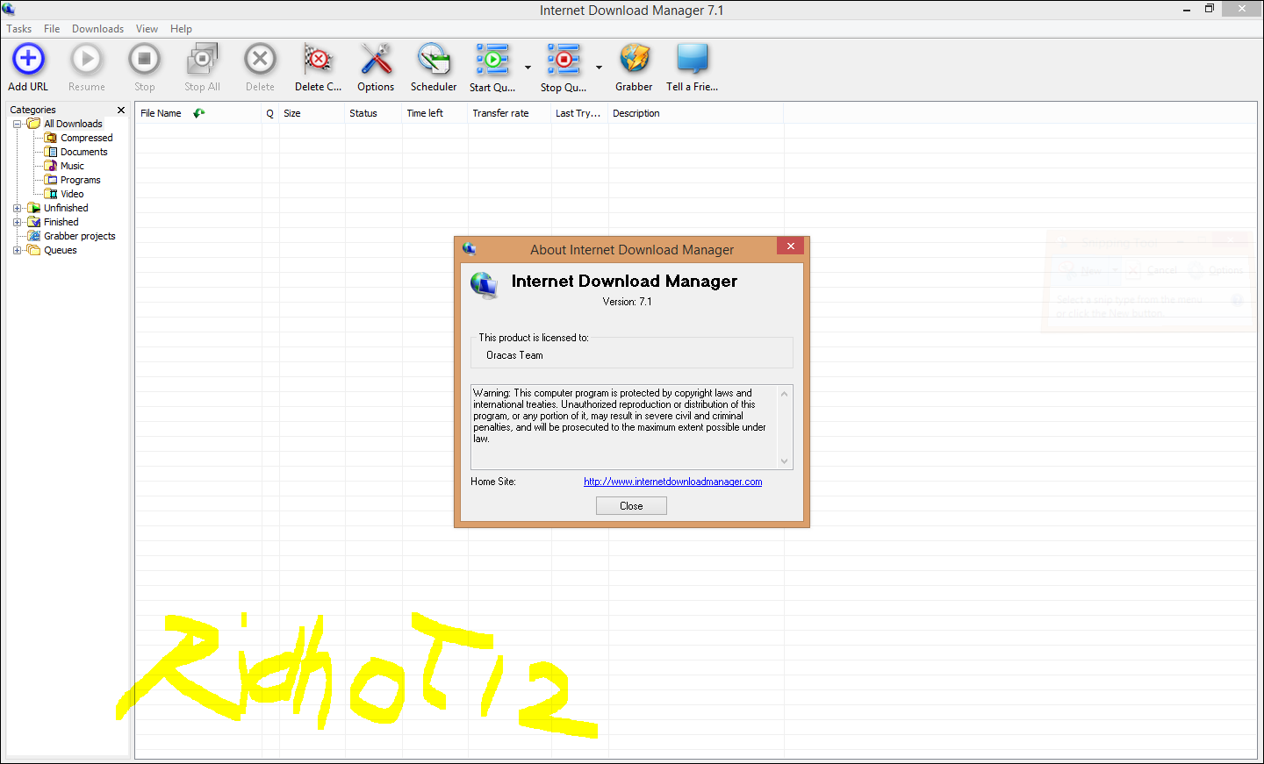Select the Compressed category

pyautogui.click(x=86, y=138)
